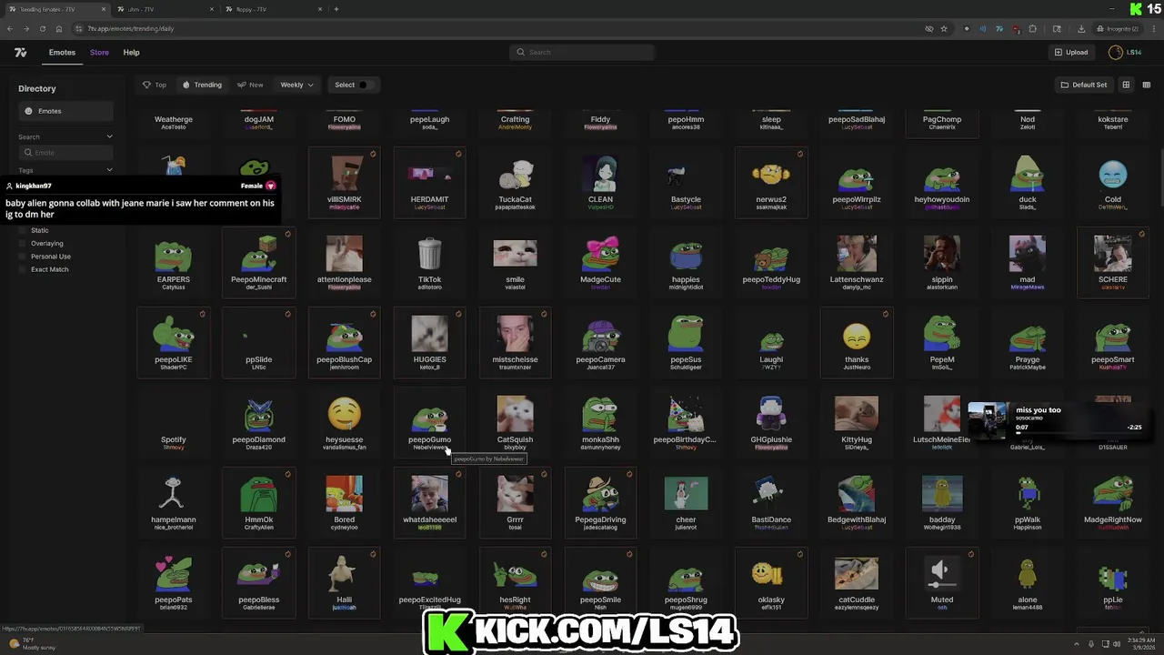Open the TikTok trash can emote
This screenshot has width=1164, height=655.
coord(429,262)
